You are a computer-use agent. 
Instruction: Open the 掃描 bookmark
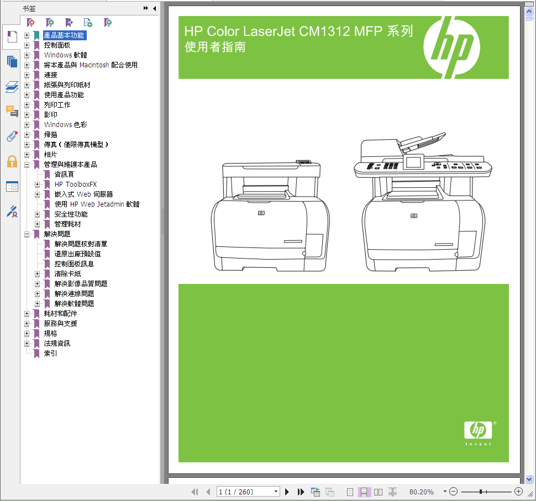coord(51,135)
